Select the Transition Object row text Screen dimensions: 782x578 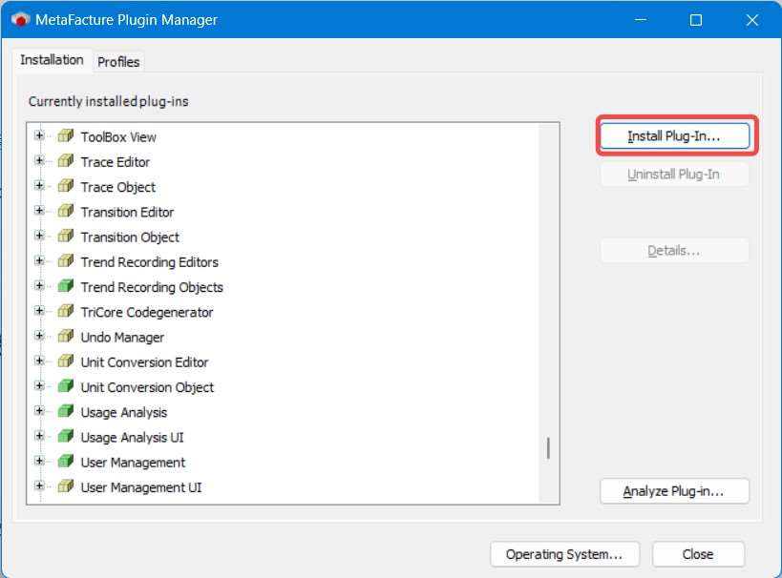click(130, 237)
